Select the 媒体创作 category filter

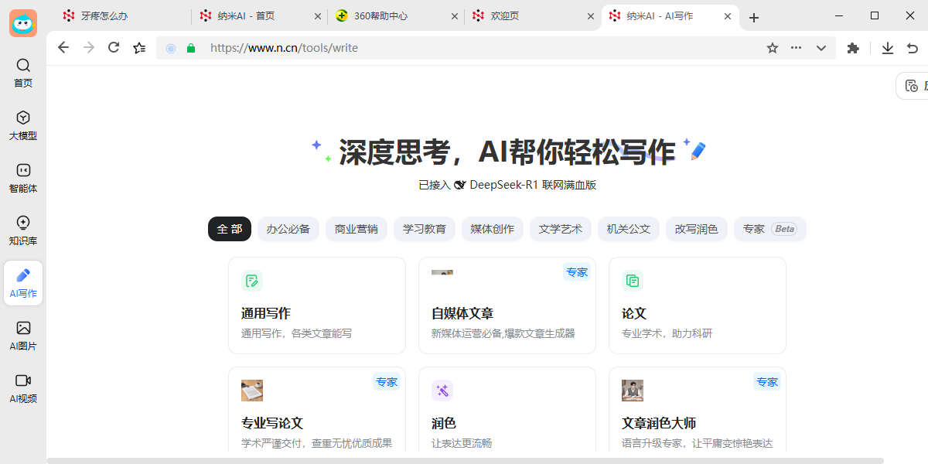493,229
